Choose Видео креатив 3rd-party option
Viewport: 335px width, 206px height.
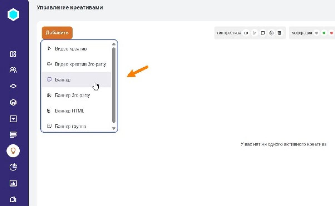(80, 64)
